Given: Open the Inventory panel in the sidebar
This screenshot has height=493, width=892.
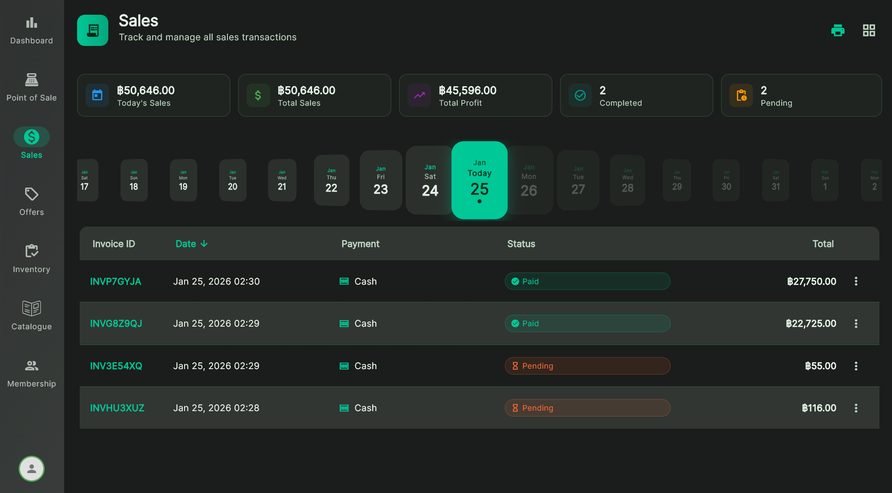Looking at the screenshot, I should (31, 258).
